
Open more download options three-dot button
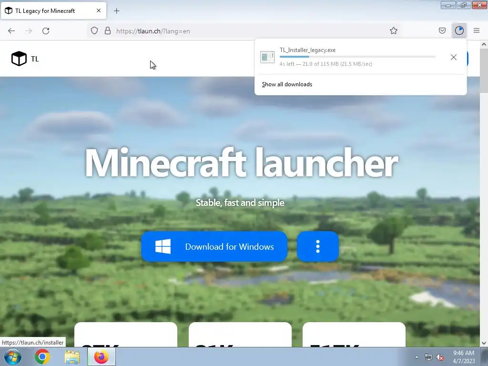coord(318,246)
